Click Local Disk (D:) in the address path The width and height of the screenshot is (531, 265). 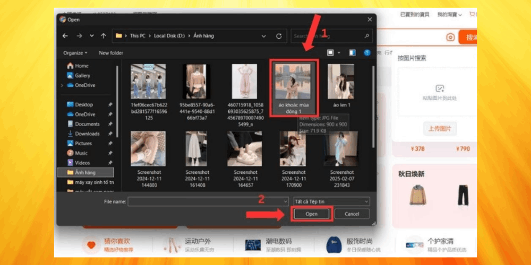[x=169, y=36]
